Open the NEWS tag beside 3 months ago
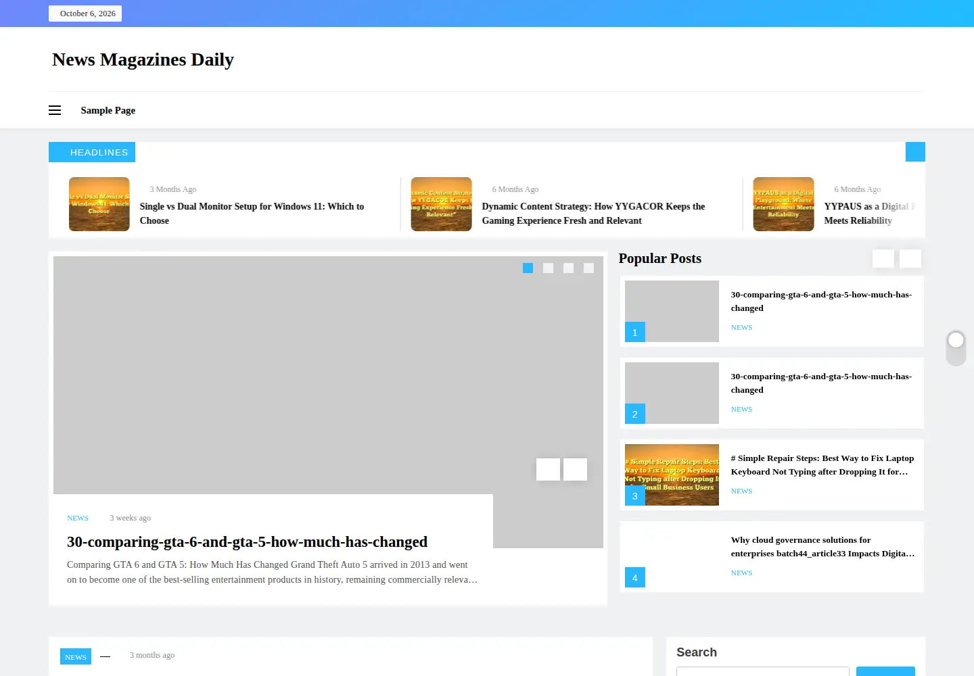974x676 pixels. click(x=76, y=656)
